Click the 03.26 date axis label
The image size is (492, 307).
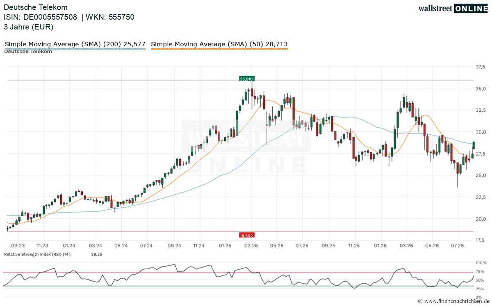[x=407, y=245]
